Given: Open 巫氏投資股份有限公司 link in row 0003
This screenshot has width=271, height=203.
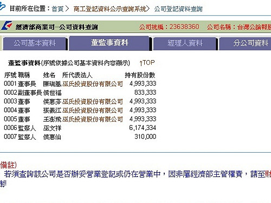Looking at the screenshot, I should pyautogui.click(x=93, y=101).
